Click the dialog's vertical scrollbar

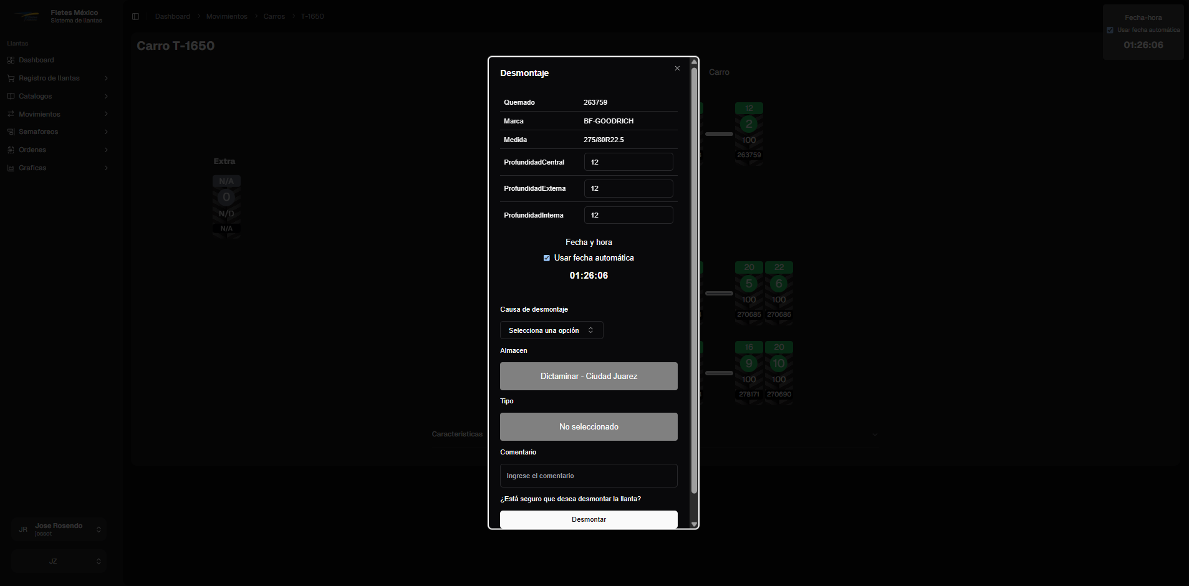tap(694, 281)
